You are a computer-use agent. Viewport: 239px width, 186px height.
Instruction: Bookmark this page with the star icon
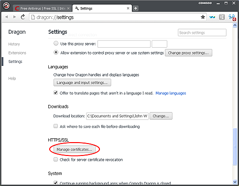click(x=203, y=17)
